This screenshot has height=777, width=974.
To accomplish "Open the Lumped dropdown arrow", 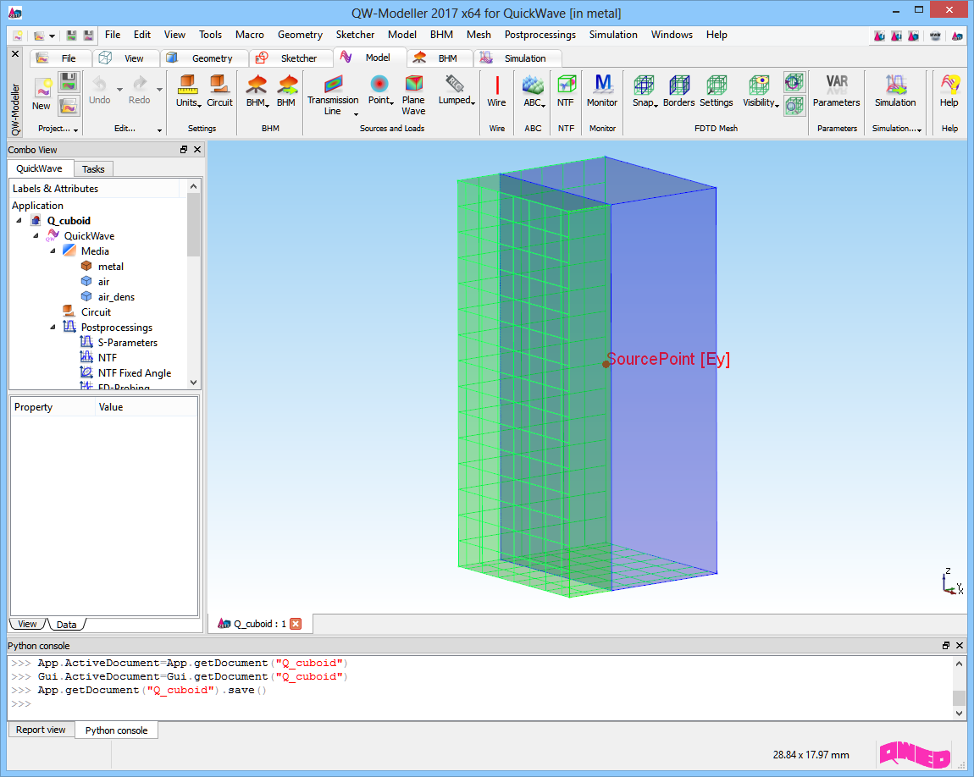I will (x=473, y=103).
